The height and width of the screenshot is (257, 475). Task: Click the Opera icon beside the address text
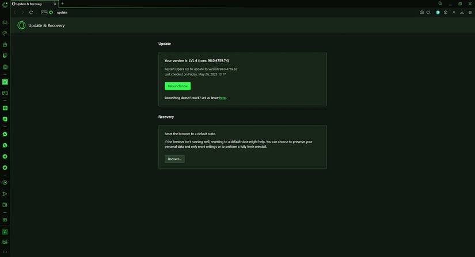[51, 13]
